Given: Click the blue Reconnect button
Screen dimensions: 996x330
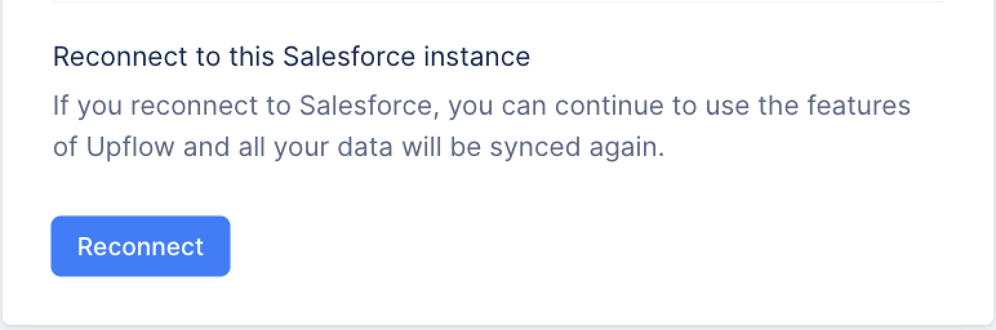Looking at the screenshot, I should point(141,246).
